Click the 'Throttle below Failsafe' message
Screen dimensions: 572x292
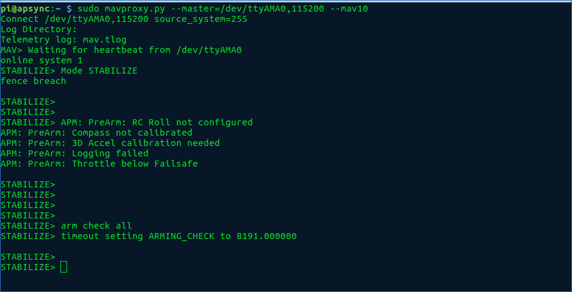(x=135, y=164)
